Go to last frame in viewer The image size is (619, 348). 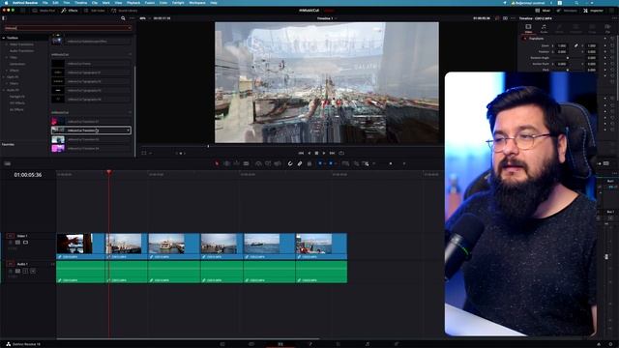332,153
